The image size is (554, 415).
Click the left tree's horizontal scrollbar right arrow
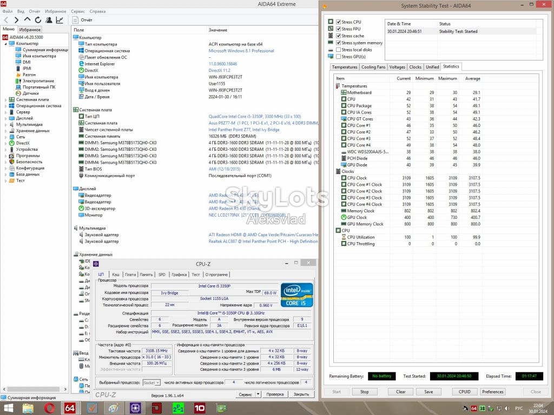(x=65, y=389)
